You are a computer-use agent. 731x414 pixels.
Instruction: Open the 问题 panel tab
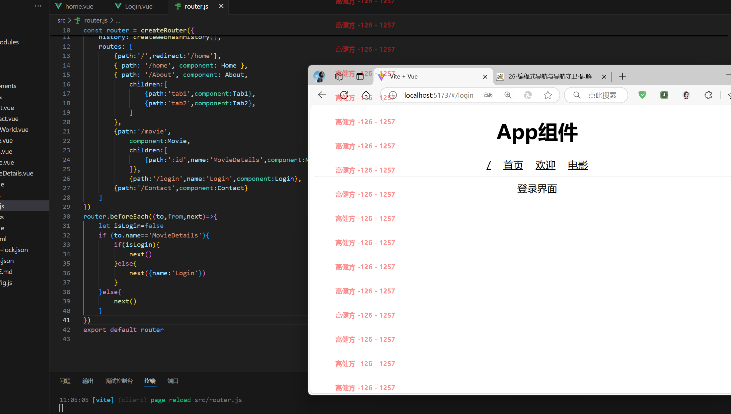[x=65, y=381]
